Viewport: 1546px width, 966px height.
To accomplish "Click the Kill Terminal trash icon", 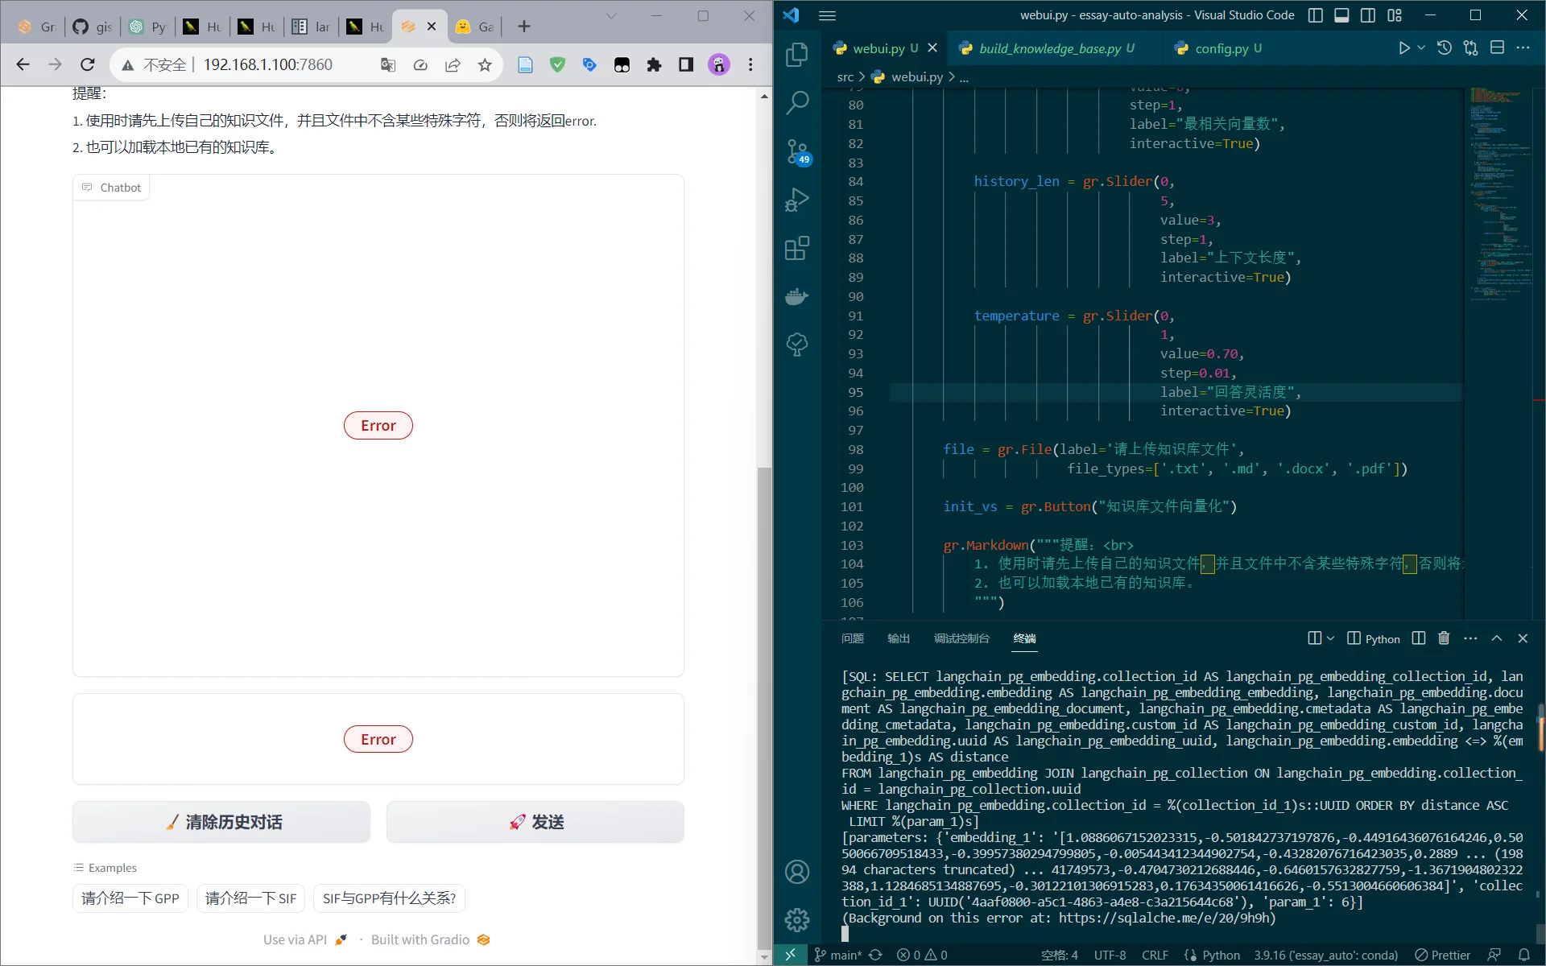I will point(1444,638).
